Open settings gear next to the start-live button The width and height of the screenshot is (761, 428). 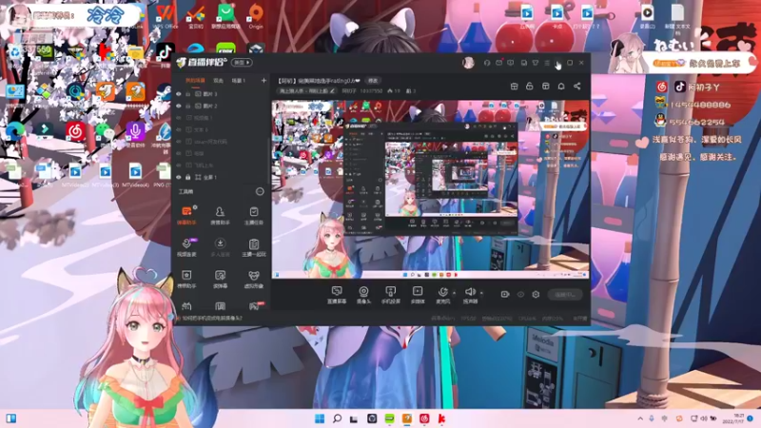click(536, 294)
